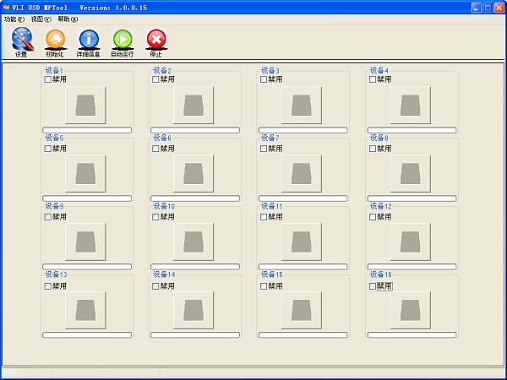Toggle the 禁用 checkbox of 设备7

coord(264,149)
